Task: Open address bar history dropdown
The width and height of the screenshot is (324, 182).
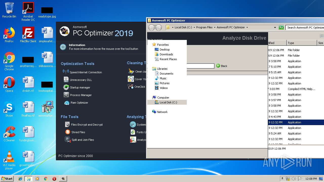Action: pos(275,27)
